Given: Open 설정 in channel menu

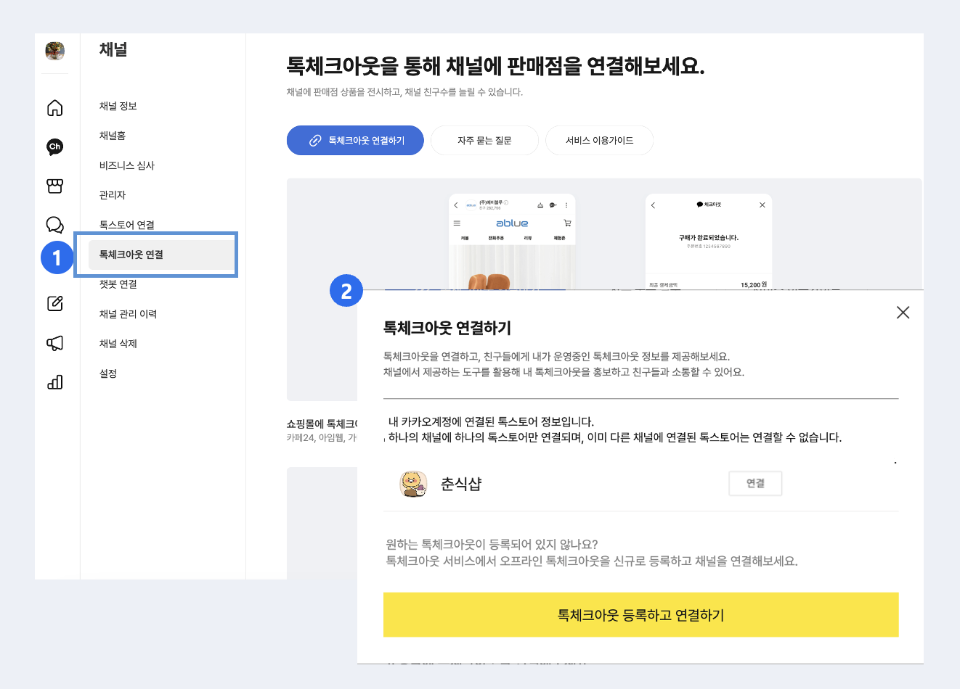Looking at the screenshot, I should point(108,374).
